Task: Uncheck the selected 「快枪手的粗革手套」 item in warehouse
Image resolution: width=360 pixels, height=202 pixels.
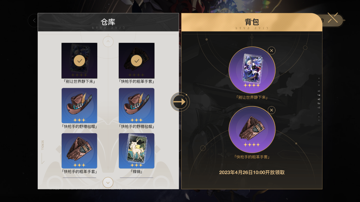Action: (136, 61)
